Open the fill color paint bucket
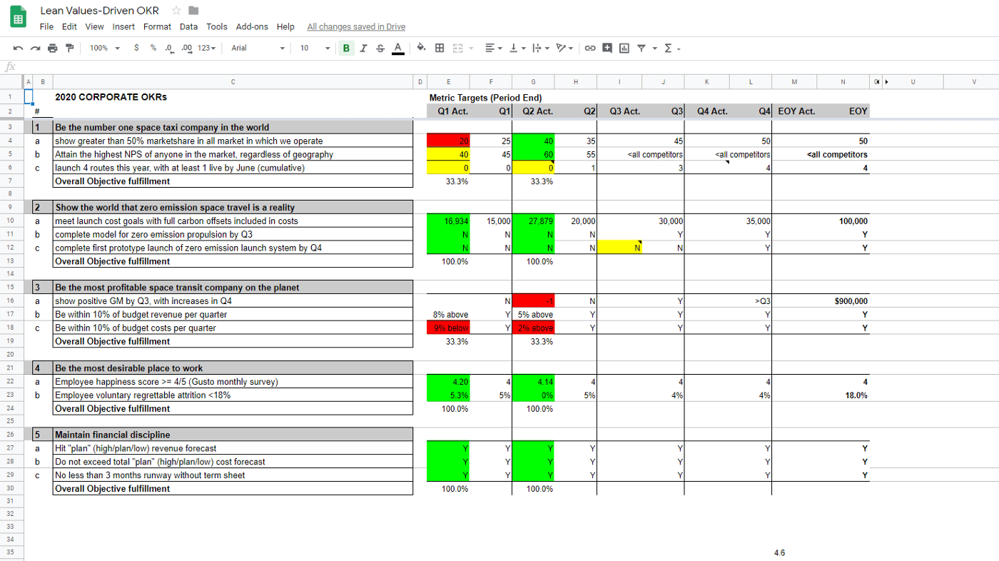999x561 pixels. 421,48
